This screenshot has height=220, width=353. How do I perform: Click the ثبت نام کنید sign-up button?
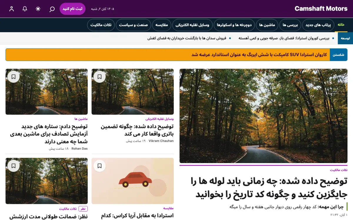click(x=72, y=9)
